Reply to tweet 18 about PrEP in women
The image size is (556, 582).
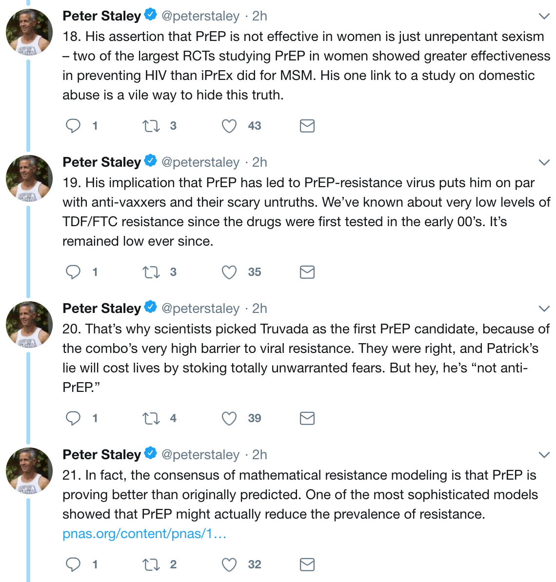point(73,126)
